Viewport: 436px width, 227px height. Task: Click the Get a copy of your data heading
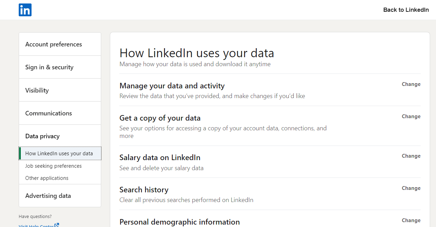coord(160,118)
